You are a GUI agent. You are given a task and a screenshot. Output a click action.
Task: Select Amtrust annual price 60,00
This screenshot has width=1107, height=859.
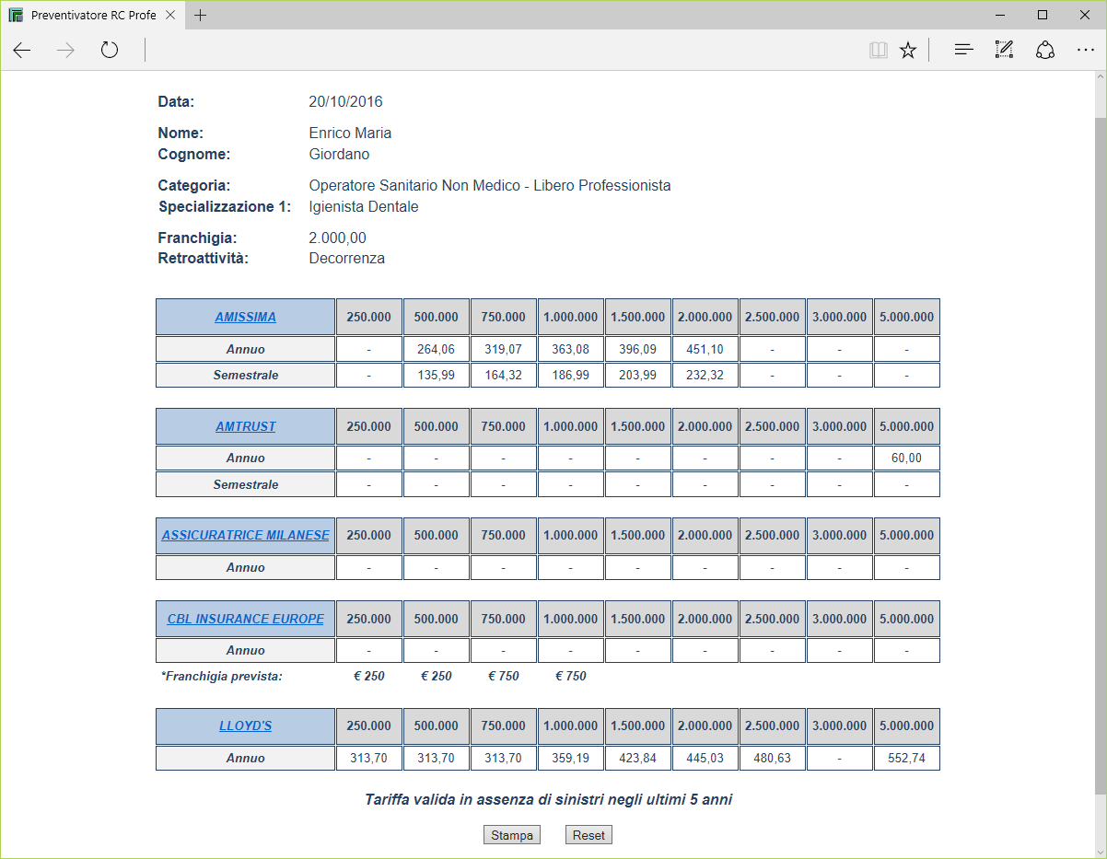pyautogui.click(x=907, y=458)
